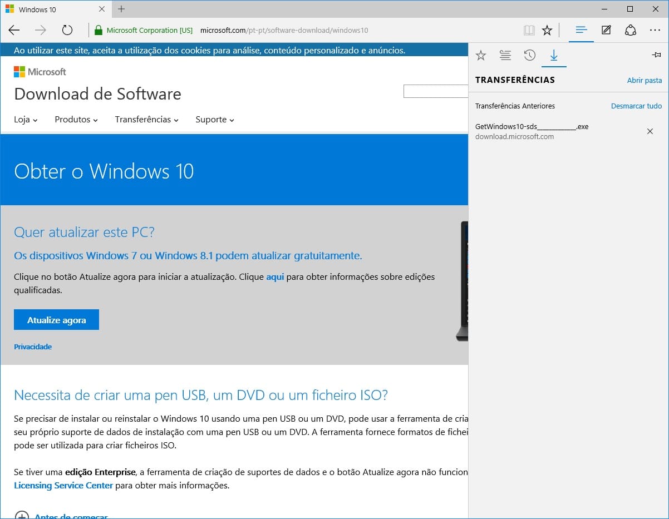Screen dimensions: 669x519
Task: Close the Windows 10 browser tab
Action: click(102, 9)
